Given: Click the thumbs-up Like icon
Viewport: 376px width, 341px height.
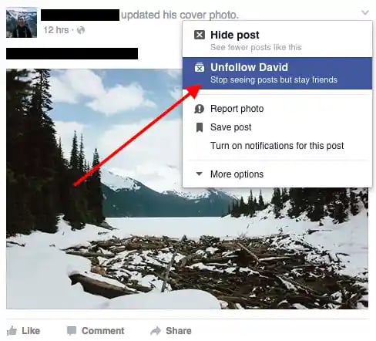Looking at the screenshot, I should [x=12, y=331].
